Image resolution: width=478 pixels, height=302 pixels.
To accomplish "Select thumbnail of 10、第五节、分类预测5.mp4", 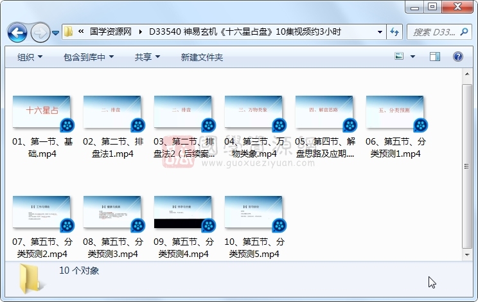I will (x=254, y=212).
